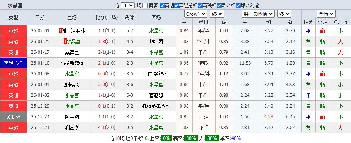Click the 英超 type label on 26-02-01 row
The width and height of the screenshot is (351, 143).
pyautogui.click(x=14, y=31)
